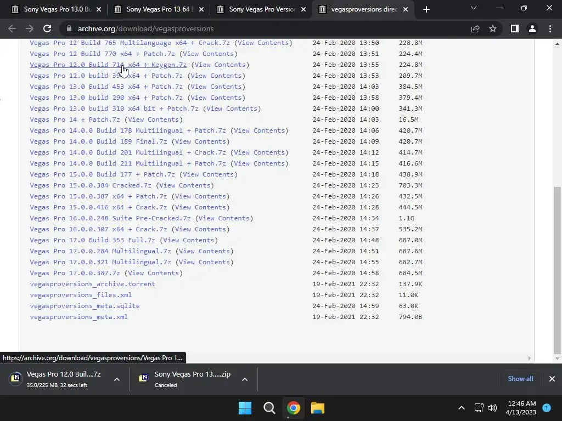Click the scroll down arrow on the page
Screen dimensions: 562x421
coord(557,358)
